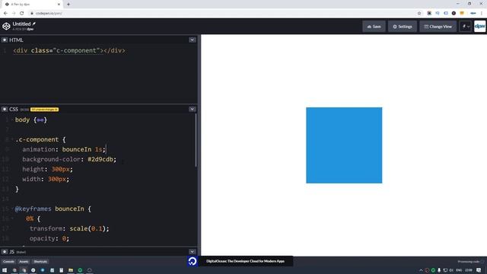Open pen Settings
This screenshot has width=487, height=274.
coord(403,27)
